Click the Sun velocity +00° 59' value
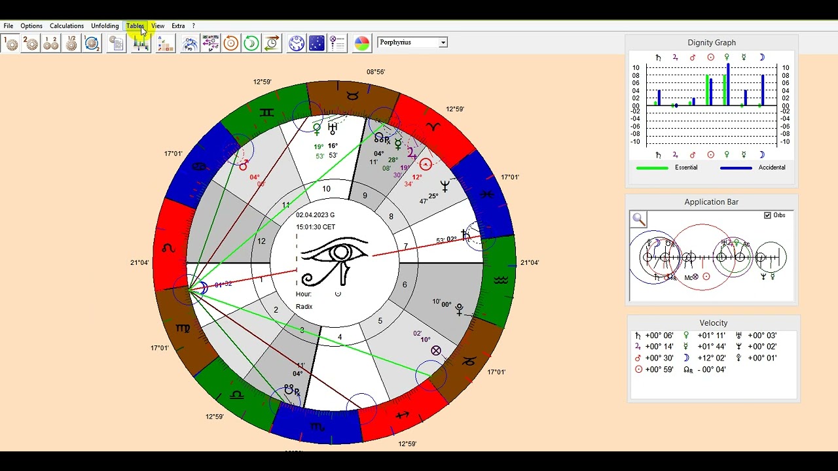 point(659,370)
